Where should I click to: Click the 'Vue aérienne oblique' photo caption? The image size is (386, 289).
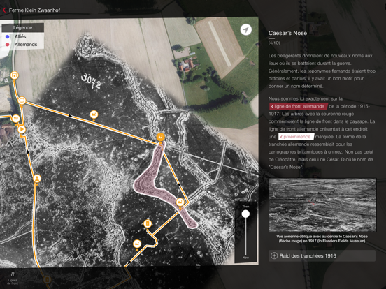pyautogui.click(x=322, y=239)
